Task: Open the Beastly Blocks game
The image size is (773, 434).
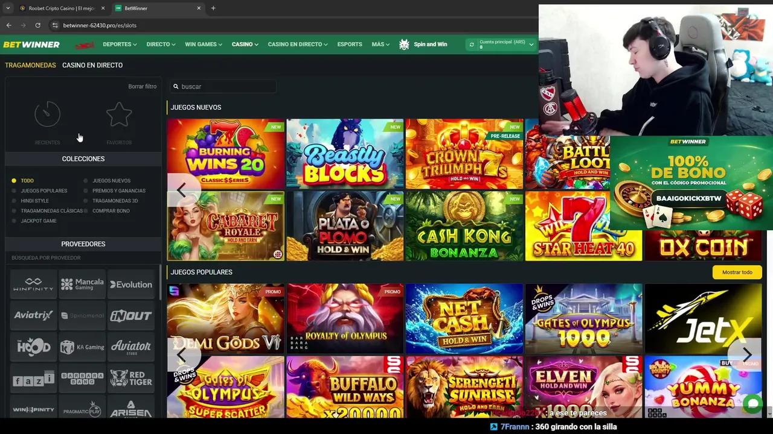Action: (x=345, y=154)
